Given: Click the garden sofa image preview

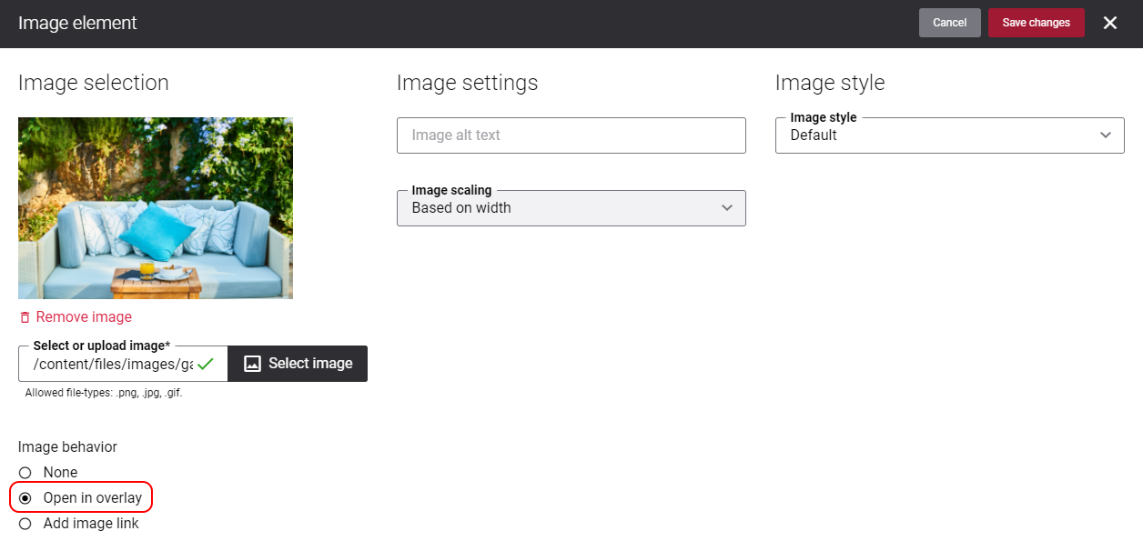Looking at the screenshot, I should pos(156,208).
